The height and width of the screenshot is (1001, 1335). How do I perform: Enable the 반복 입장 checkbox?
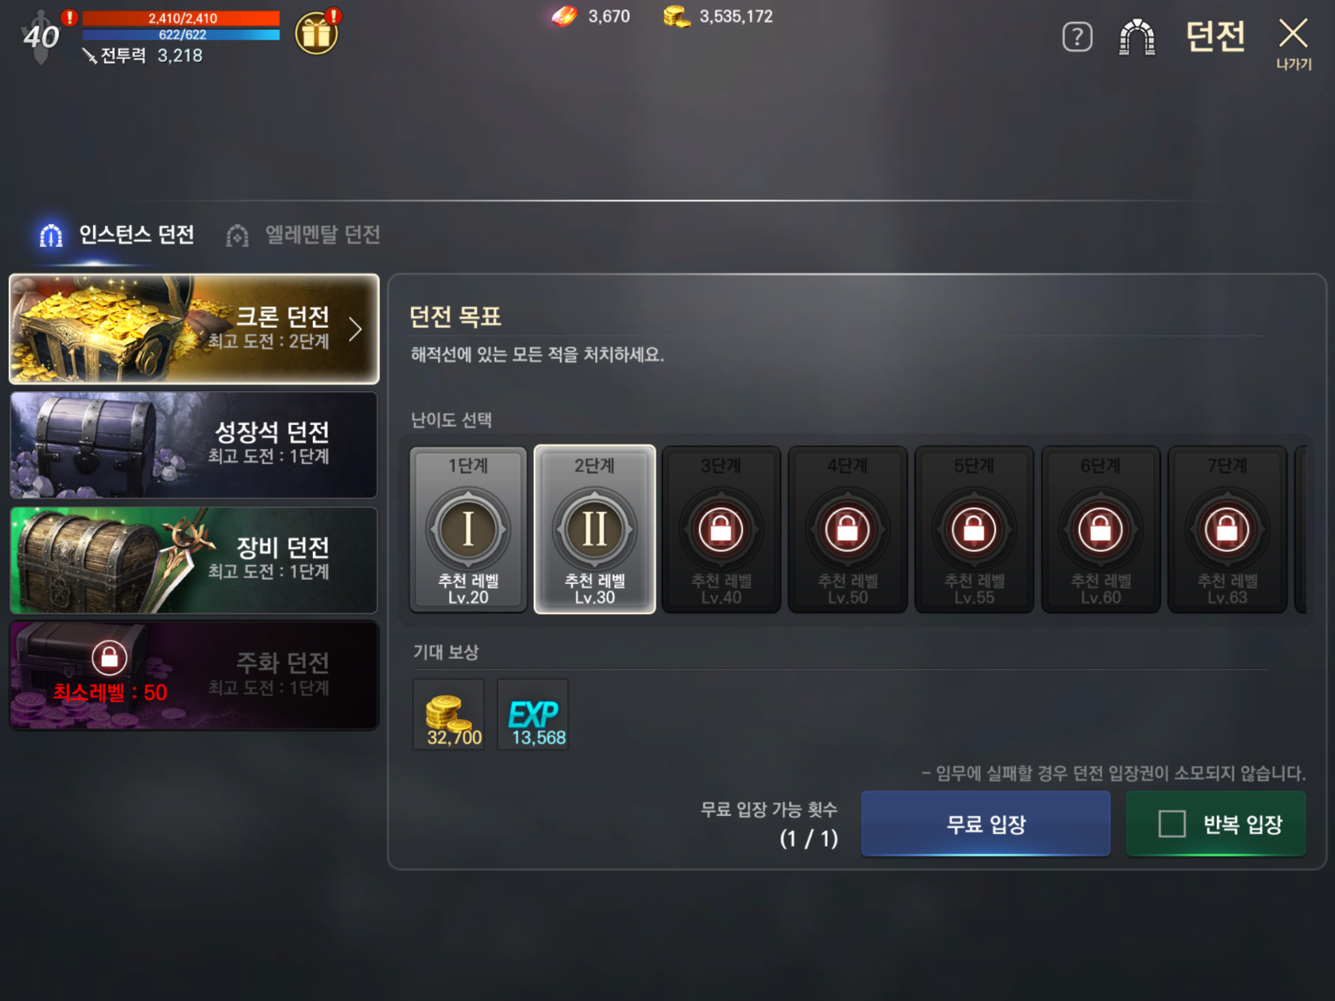point(1171,824)
